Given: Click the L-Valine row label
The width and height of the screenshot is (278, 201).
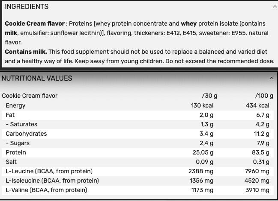Looking at the screenshot, I should [46, 190].
